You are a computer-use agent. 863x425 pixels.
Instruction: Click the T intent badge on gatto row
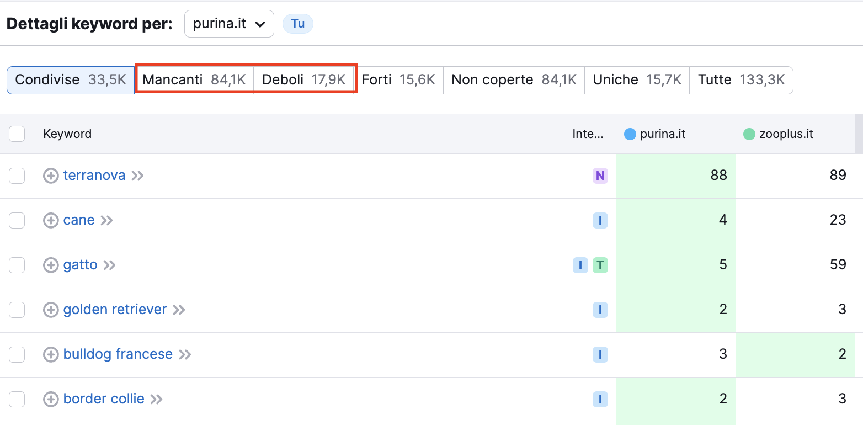coord(600,265)
